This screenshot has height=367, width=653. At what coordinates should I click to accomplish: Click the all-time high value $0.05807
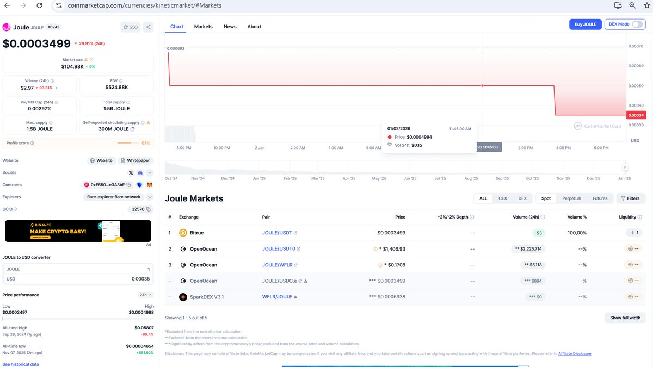pyautogui.click(x=144, y=328)
